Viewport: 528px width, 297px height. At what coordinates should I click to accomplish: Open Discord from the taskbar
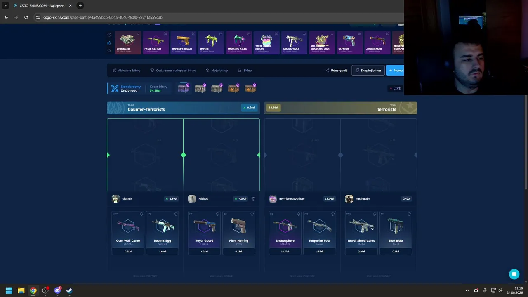coord(57,290)
